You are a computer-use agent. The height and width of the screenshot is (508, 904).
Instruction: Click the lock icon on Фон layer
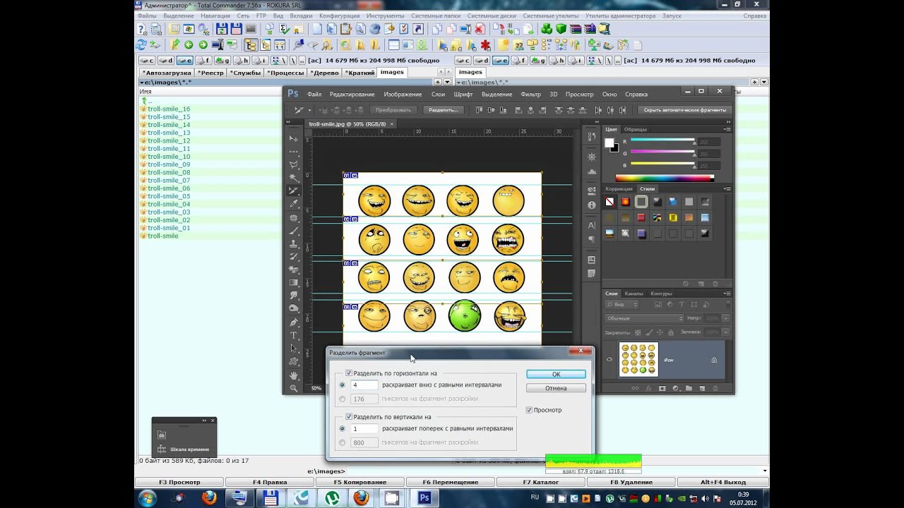pyautogui.click(x=714, y=360)
